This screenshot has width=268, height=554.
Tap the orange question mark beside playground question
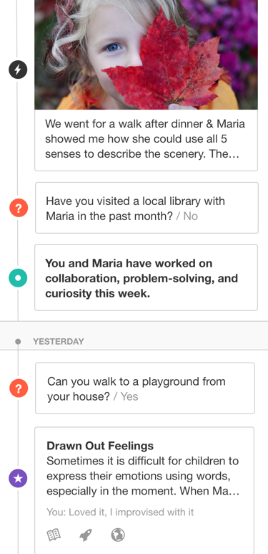pyautogui.click(x=19, y=388)
